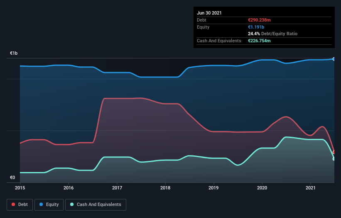Toggle the Cash And Equivalents legend button
This screenshot has height=218, width=341.
pyautogui.click(x=96, y=205)
